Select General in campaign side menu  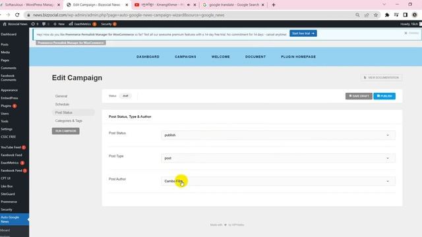tap(61, 96)
